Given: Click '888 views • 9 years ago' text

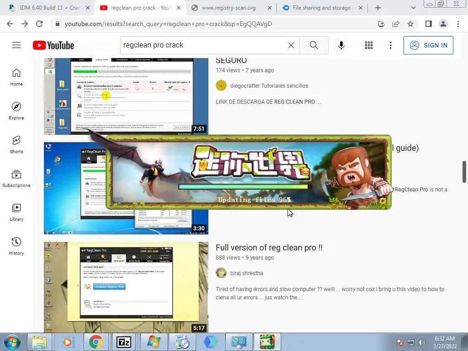Looking at the screenshot, I should [x=245, y=258].
